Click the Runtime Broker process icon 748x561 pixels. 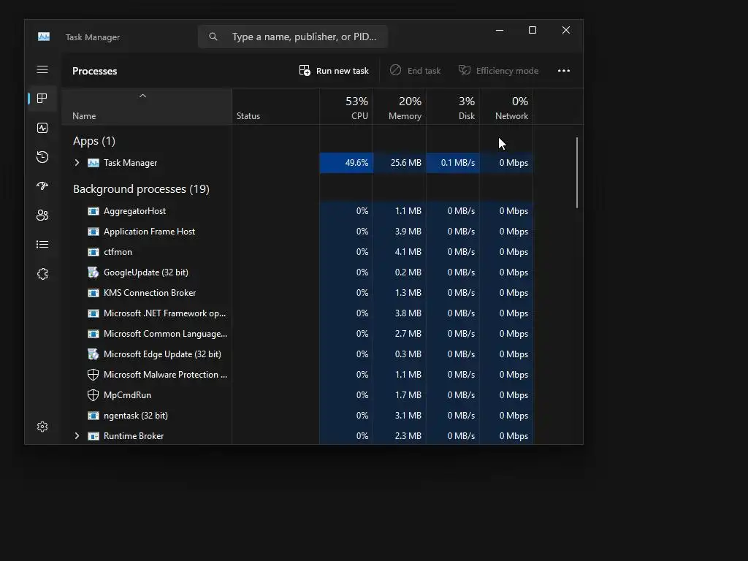point(93,436)
